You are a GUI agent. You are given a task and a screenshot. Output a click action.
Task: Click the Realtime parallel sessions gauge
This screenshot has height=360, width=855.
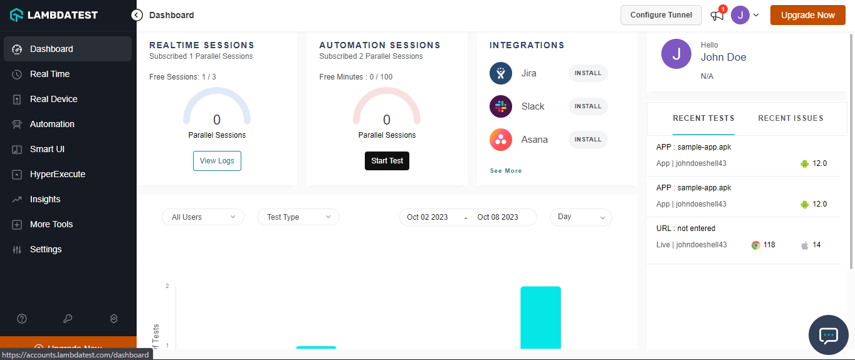point(217,106)
